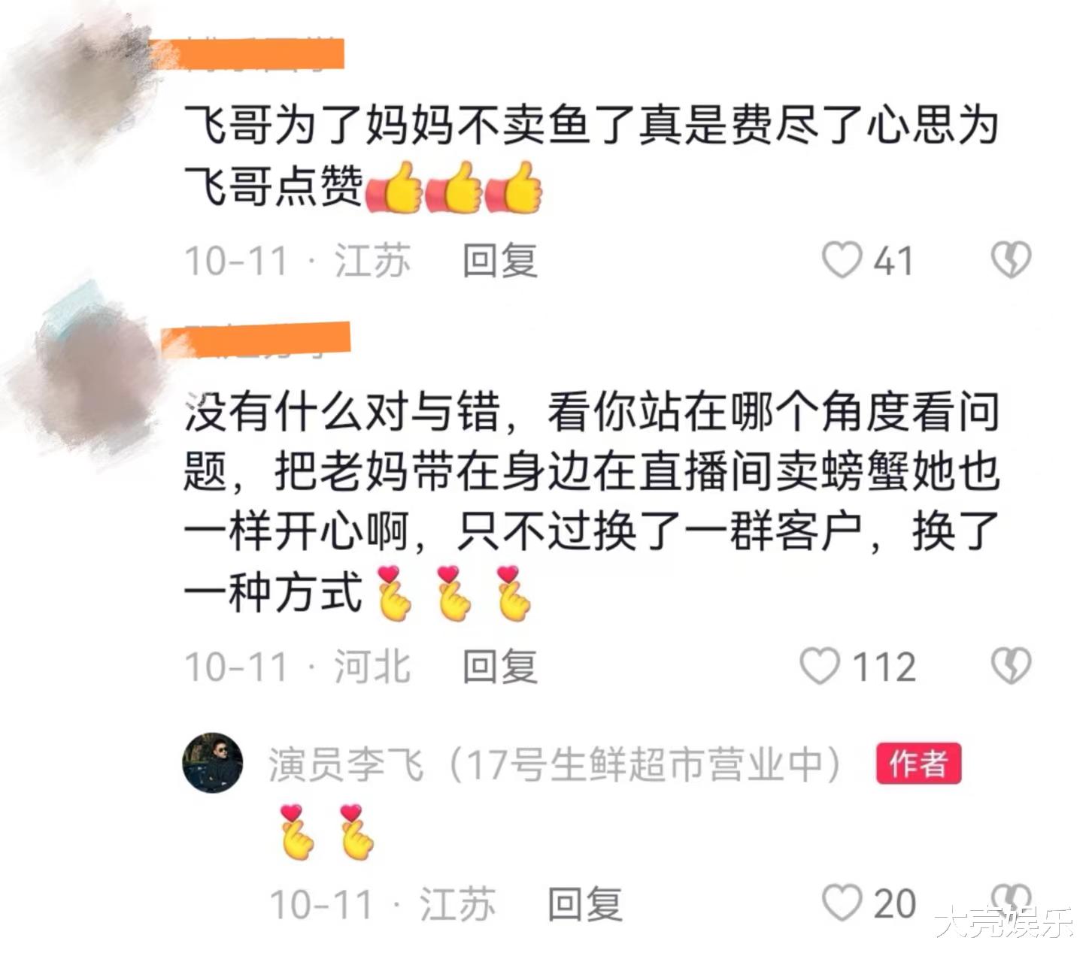
Task: Dislike the Hebei comment with broken heart
Action: point(1011,667)
